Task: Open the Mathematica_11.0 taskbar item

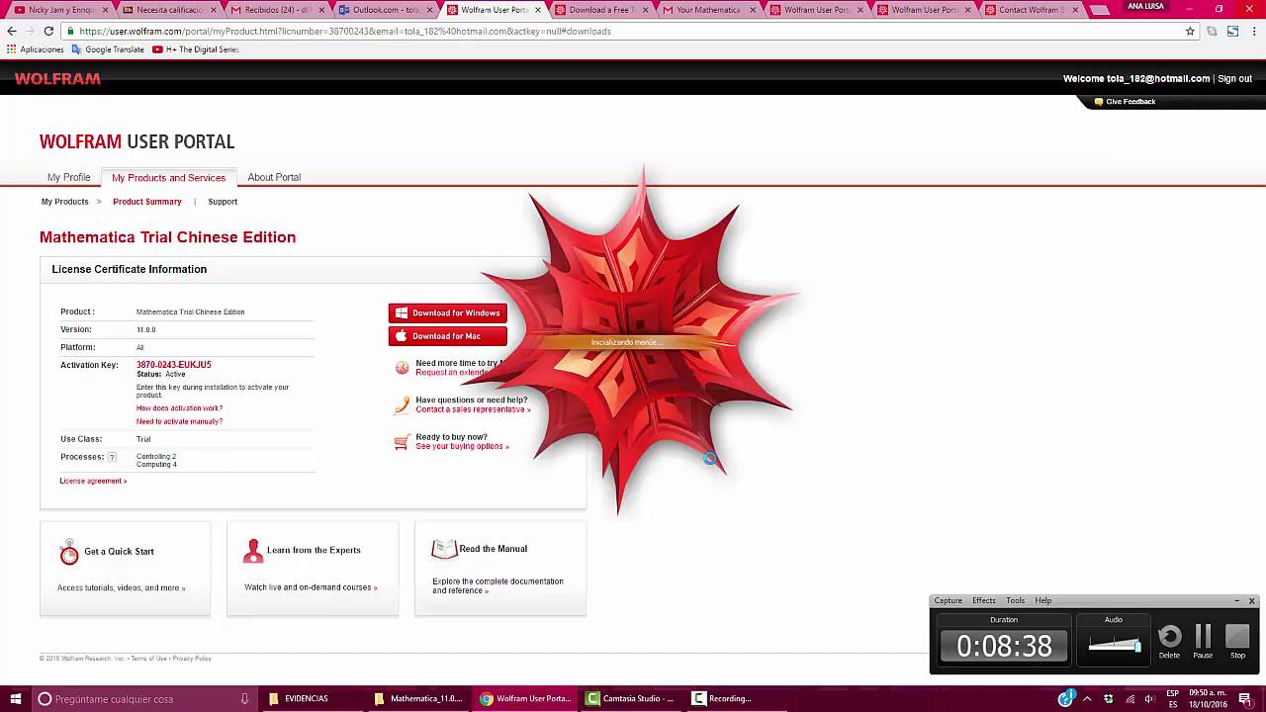Action: click(417, 698)
